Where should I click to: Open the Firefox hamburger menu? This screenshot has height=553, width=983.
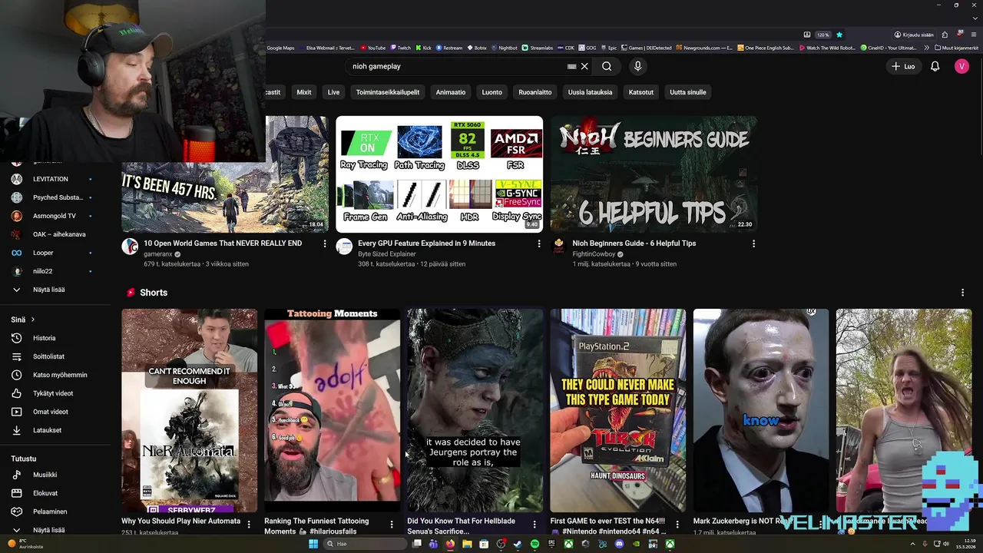974,35
